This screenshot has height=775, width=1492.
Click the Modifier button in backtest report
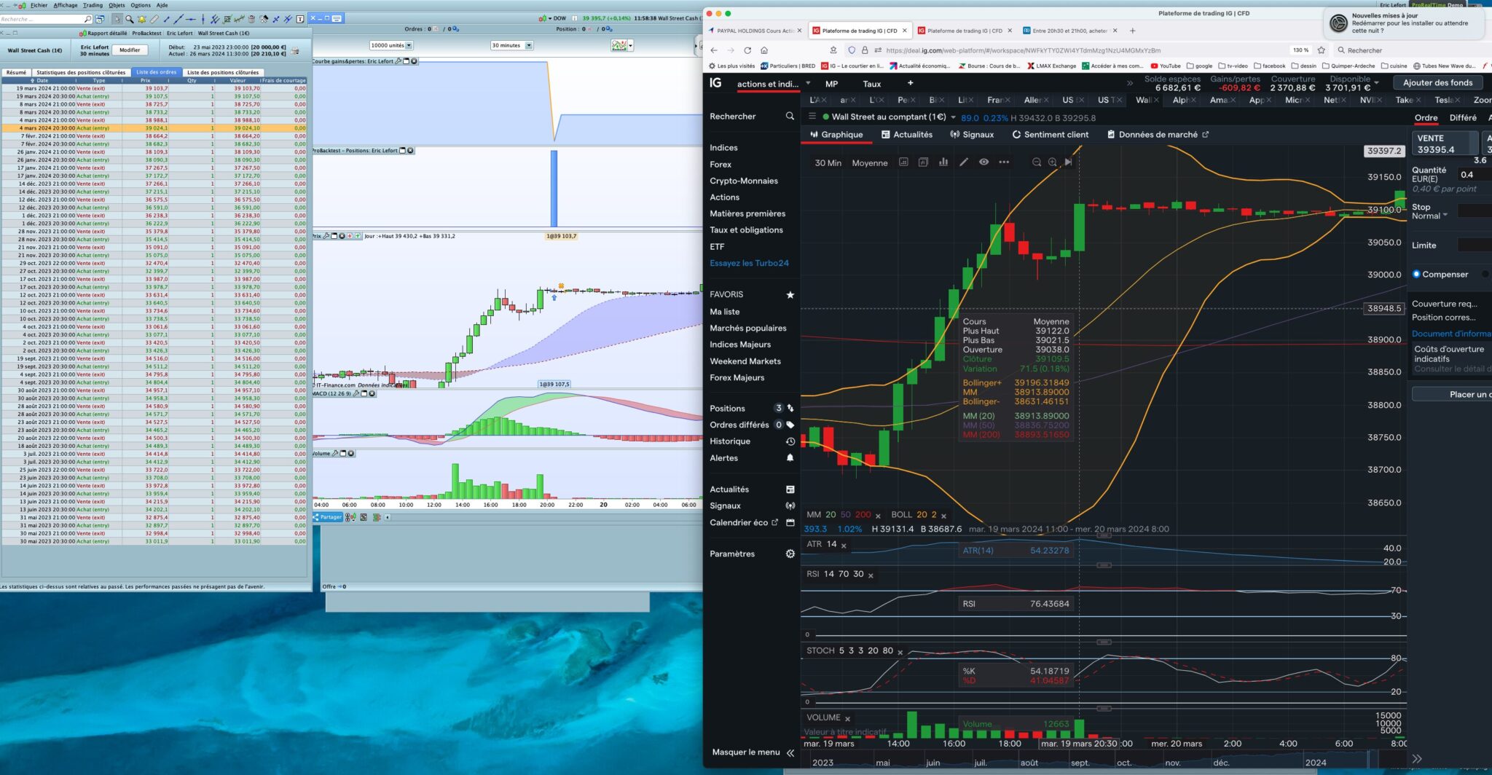[x=130, y=50]
